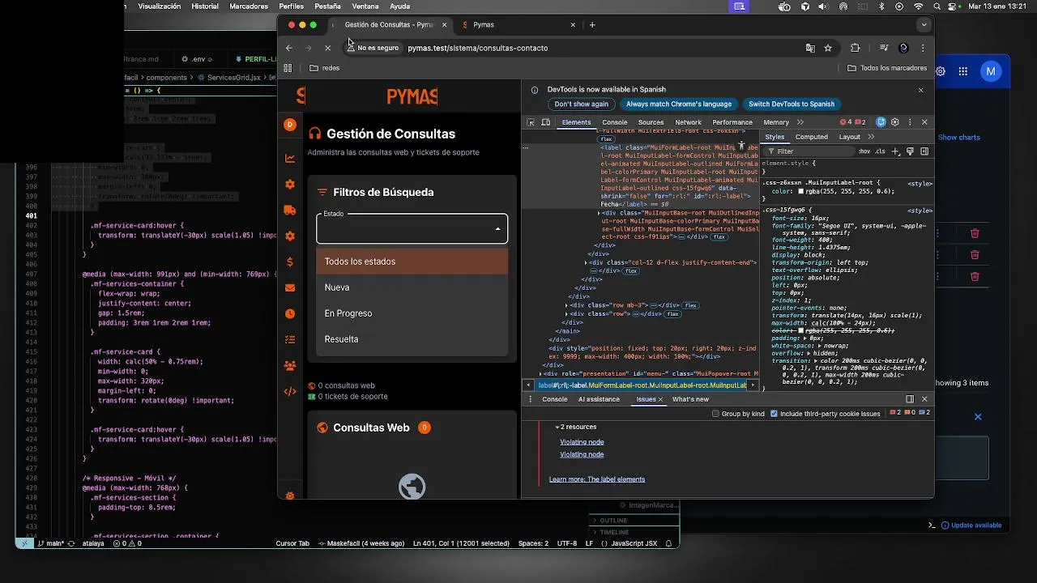1037x583 pixels.
Task: Select Todos los estados option
Action: click(x=412, y=262)
